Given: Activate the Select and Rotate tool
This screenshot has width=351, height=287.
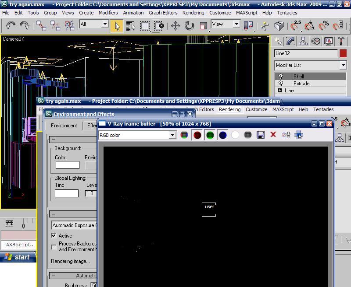Looking at the screenshot, I should click(190, 26).
